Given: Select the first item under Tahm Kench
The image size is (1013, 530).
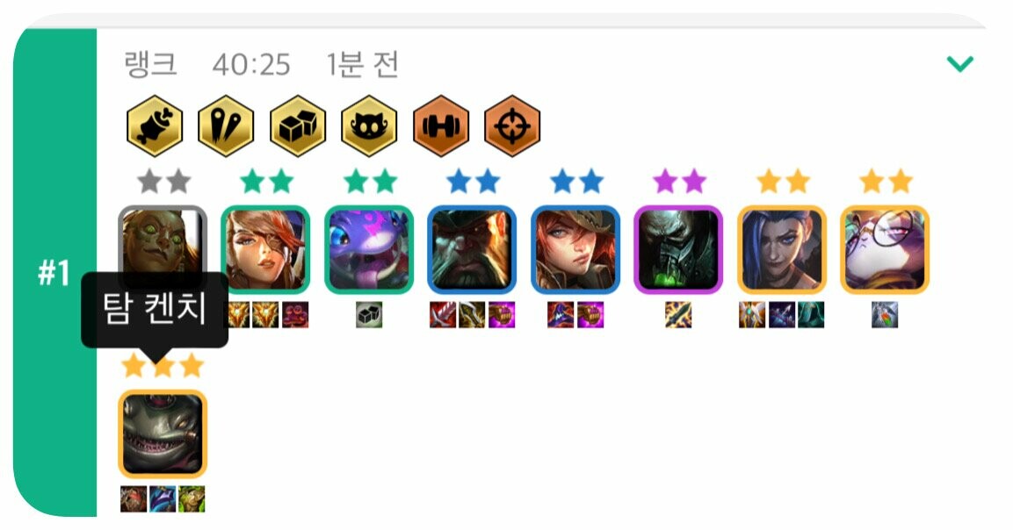Looking at the screenshot, I should (x=134, y=499).
